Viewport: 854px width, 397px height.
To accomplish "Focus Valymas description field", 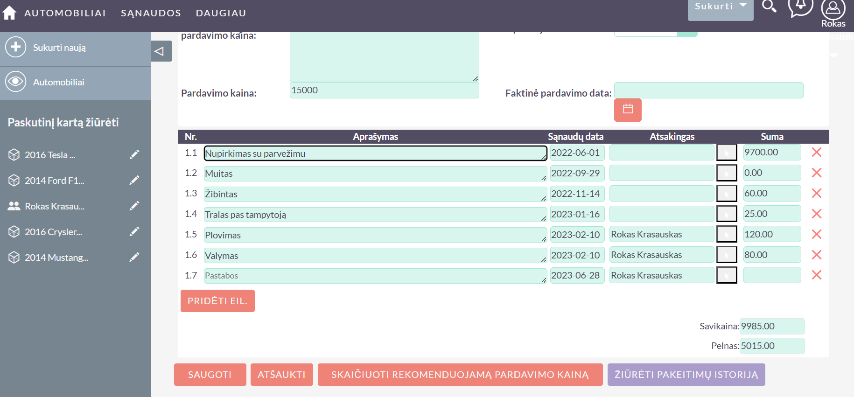I will click(x=376, y=256).
